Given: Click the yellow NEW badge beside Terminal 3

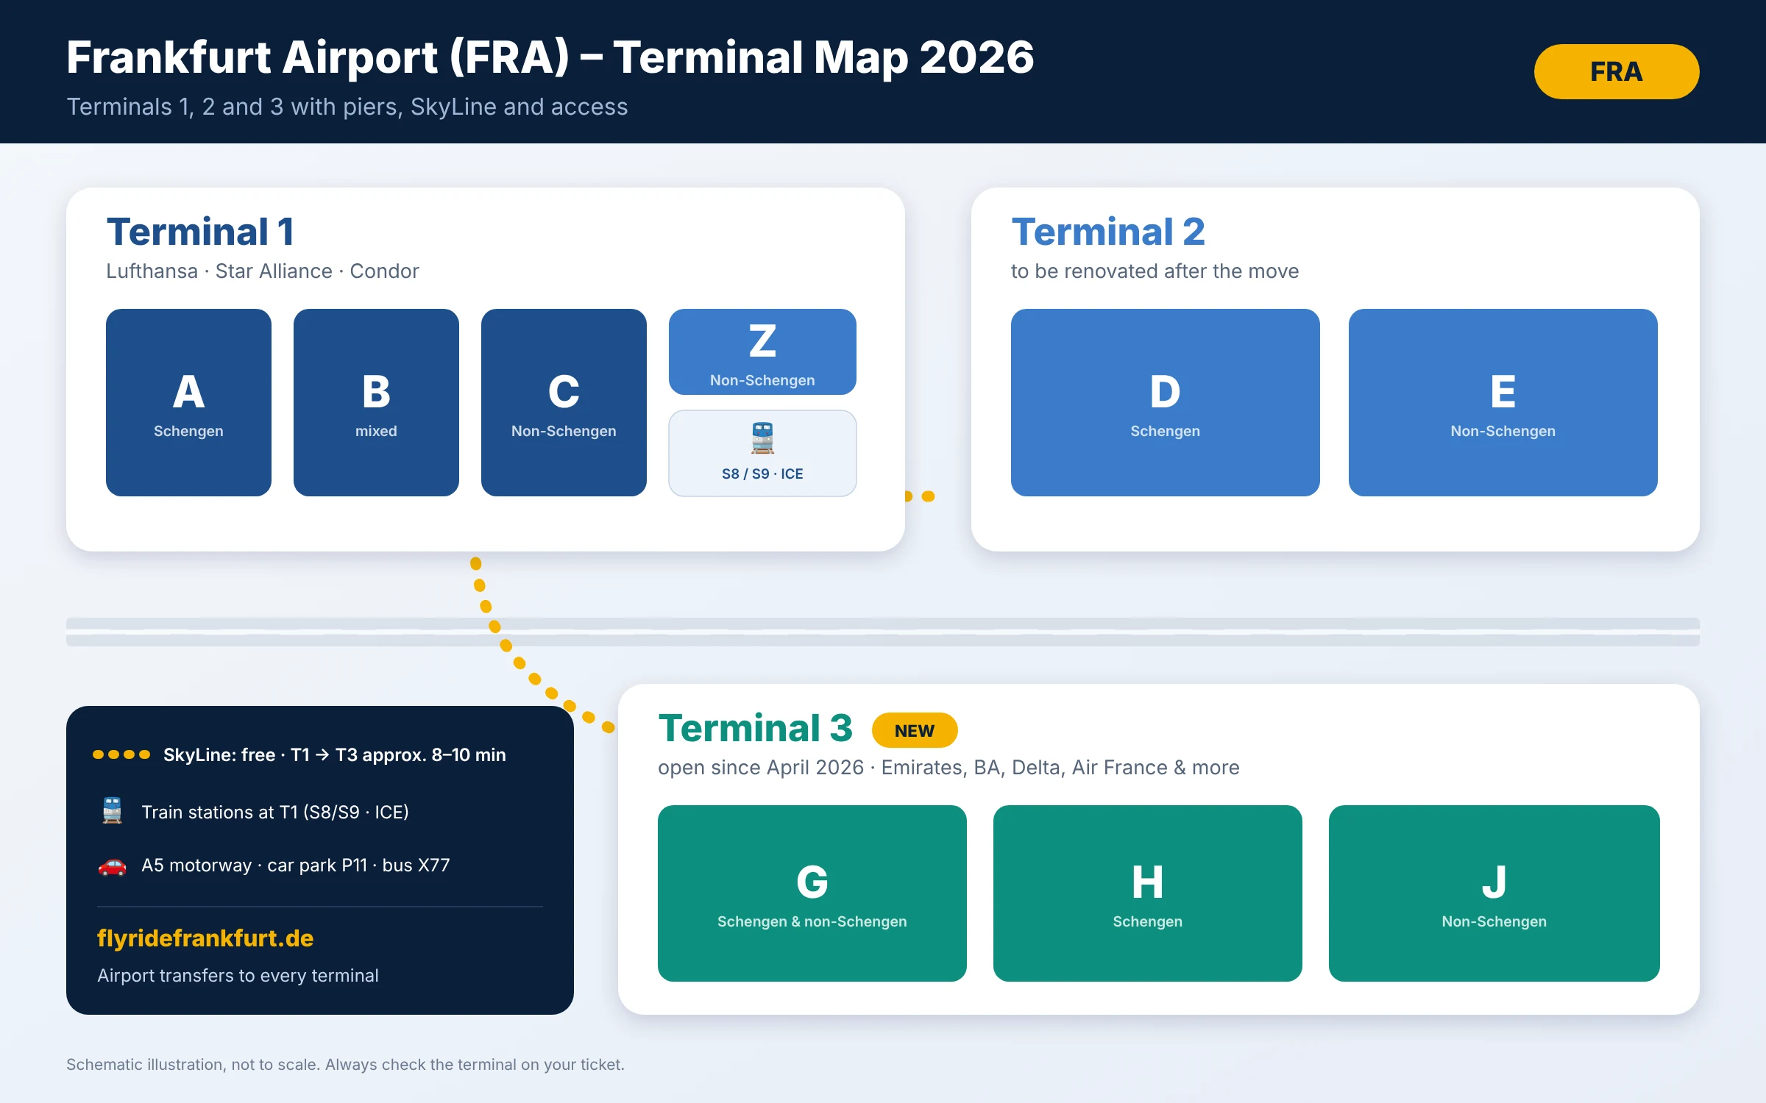Looking at the screenshot, I should (915, 730).
